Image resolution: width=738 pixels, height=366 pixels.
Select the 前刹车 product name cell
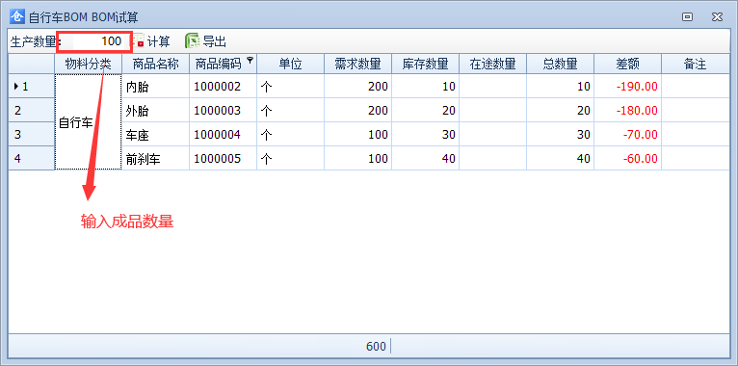click(x=156, y=158)
